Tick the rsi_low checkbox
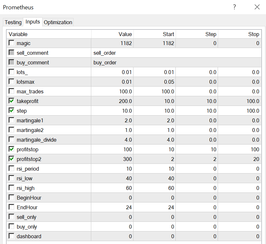Image resolution: width=266 pixels, height=244 pixels. pyautogui.click(x=12, y=178)
